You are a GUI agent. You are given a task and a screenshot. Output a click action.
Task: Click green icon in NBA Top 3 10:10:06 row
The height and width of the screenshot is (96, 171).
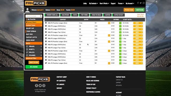(x=120, y=32)
